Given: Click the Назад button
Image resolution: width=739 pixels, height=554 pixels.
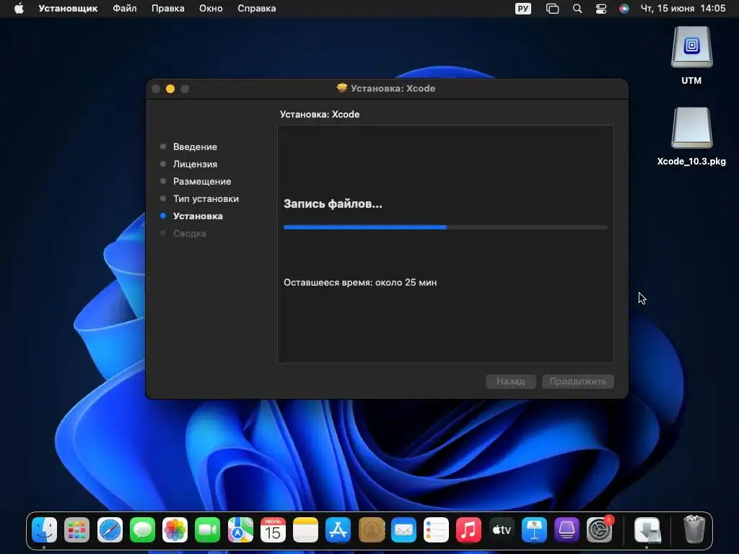Looking at the screenshot, I should point(511,381).
